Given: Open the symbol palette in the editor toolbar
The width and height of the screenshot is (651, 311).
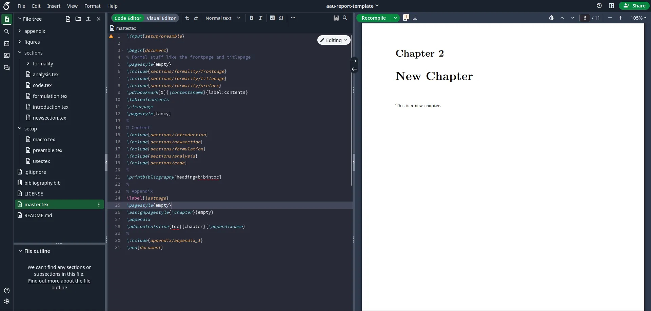Looking at the screenshot, I should tap(281, 18).
